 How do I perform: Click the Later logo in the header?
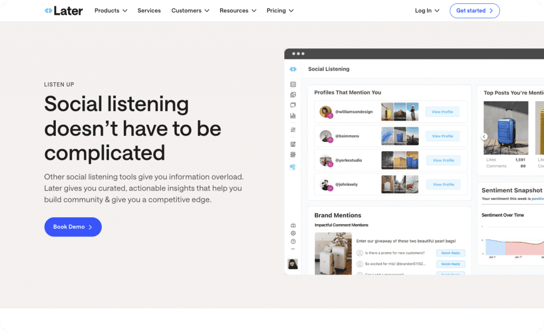point(64,11)
